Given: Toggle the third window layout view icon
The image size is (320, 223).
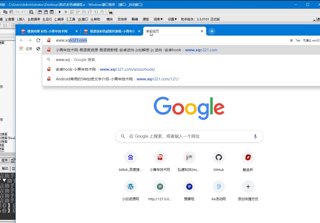Looking at the screenshot, I should 52,12.
